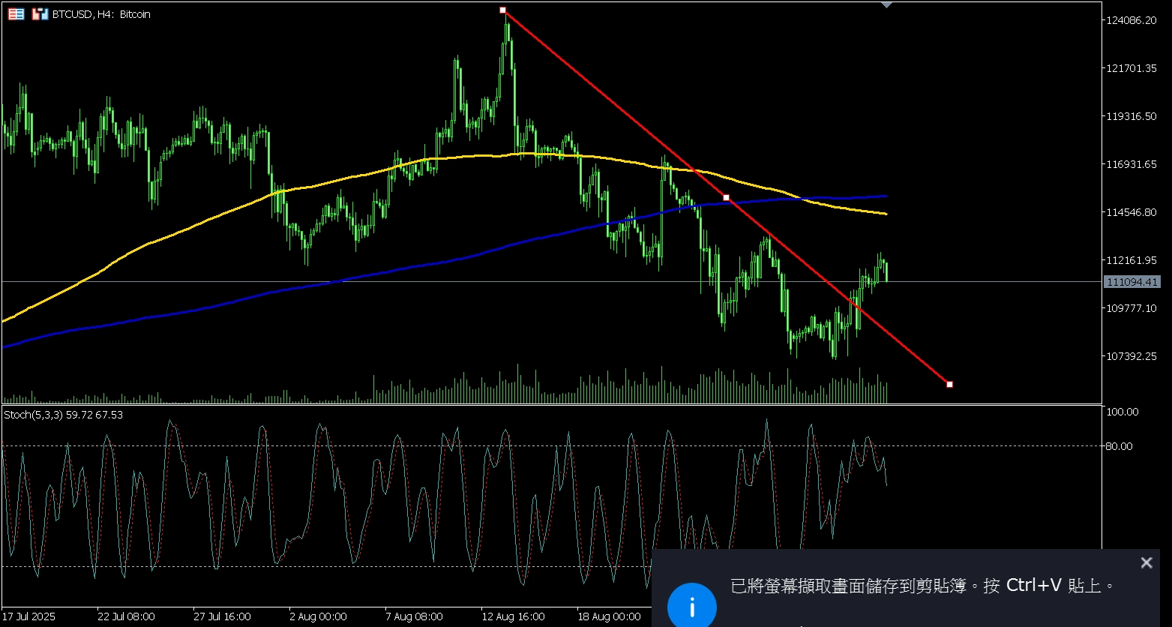Click the 27 Jul 16:00 time label
The height and width of the screenshot is (627, 1172).
(x=222, y=616)
